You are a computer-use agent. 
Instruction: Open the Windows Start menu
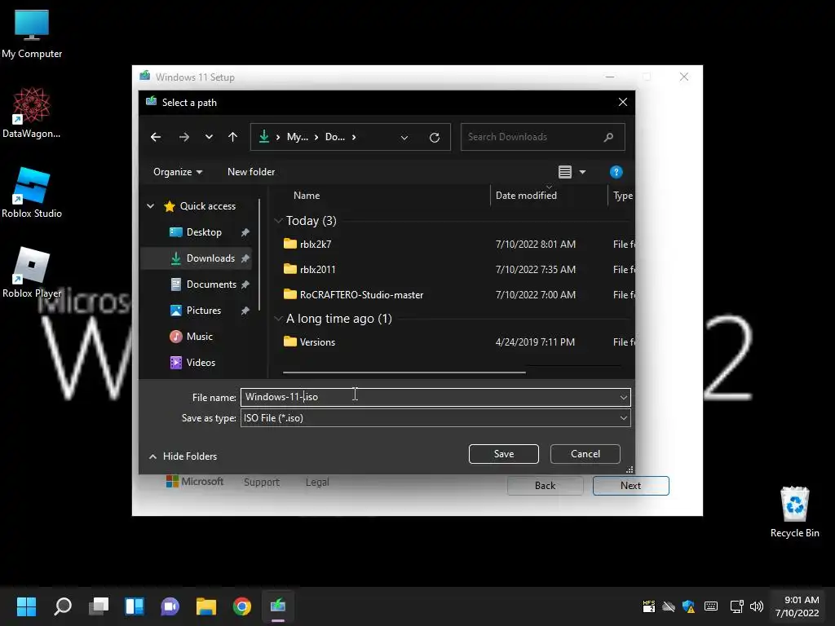point(26,606)
